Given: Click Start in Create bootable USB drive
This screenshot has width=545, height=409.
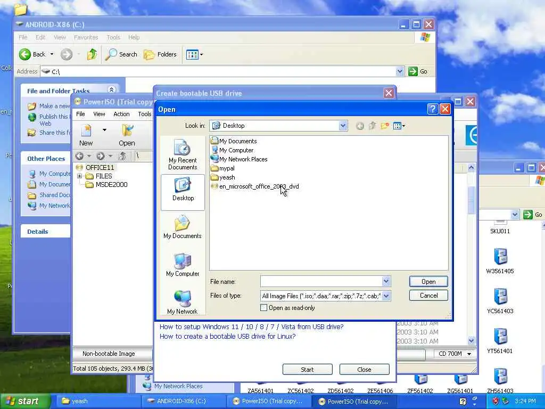Looking at the screenshot, I should tap(307, 370).
